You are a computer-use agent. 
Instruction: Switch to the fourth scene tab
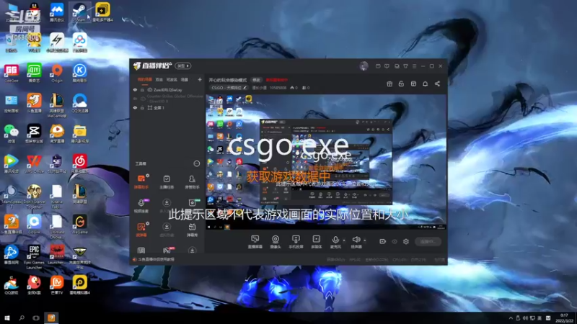(185, 79)
